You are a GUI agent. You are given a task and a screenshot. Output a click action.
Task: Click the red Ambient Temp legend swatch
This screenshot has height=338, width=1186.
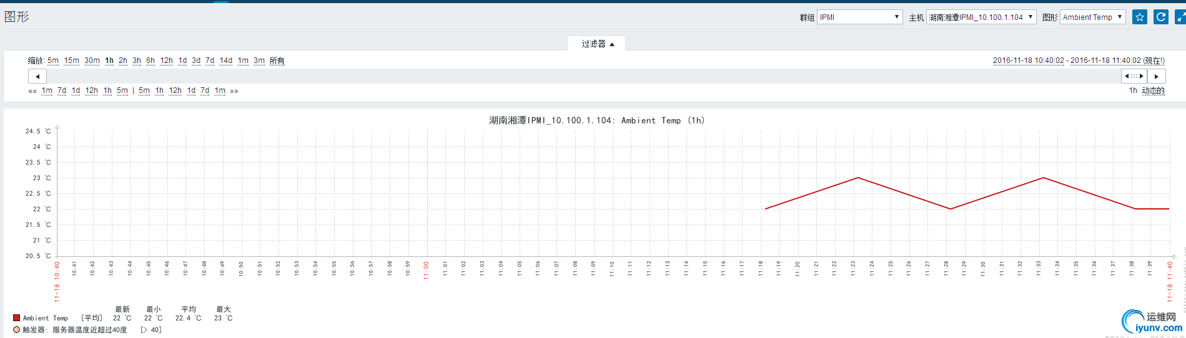click(16, 318)
